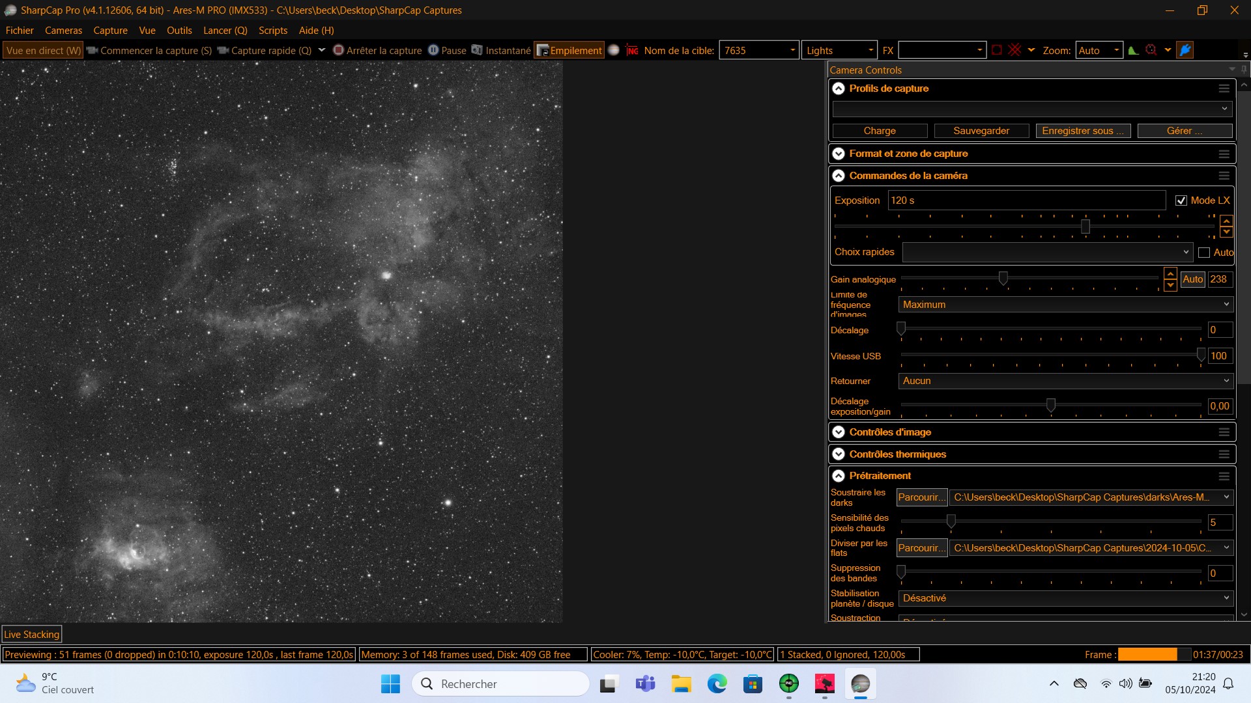This screenshot has height=703, width=1251.
Task: Click Commencer la capture (S)
Action: point(149,50)
